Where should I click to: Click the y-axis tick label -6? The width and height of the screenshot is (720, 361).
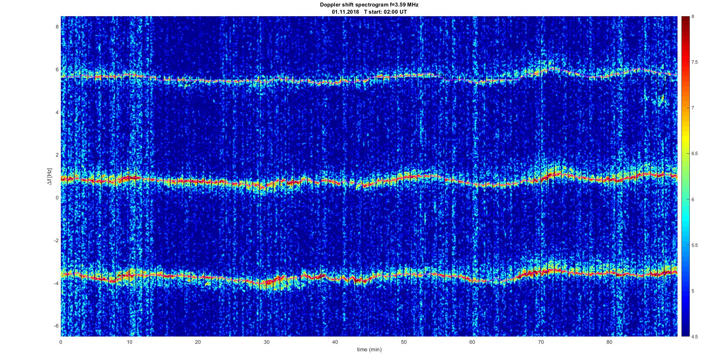(x=56, y=326)
